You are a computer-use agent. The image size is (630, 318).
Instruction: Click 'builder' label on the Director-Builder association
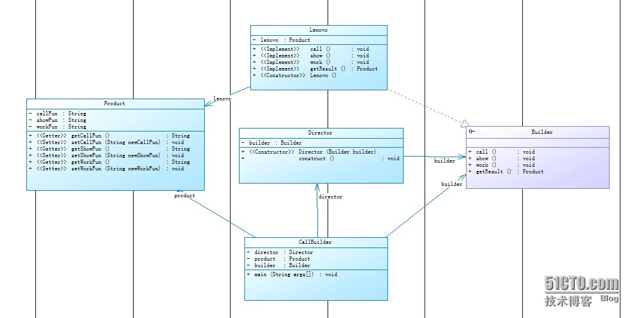point(444,161)
